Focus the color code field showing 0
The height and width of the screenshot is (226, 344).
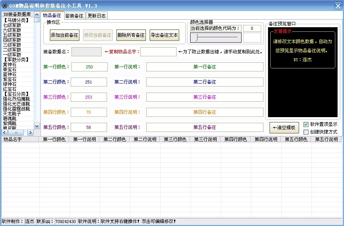[252, 28]
